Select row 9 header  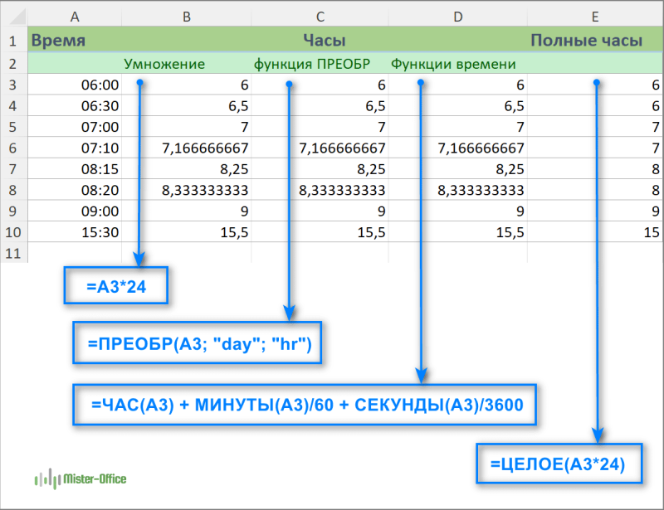pos(14,211)
